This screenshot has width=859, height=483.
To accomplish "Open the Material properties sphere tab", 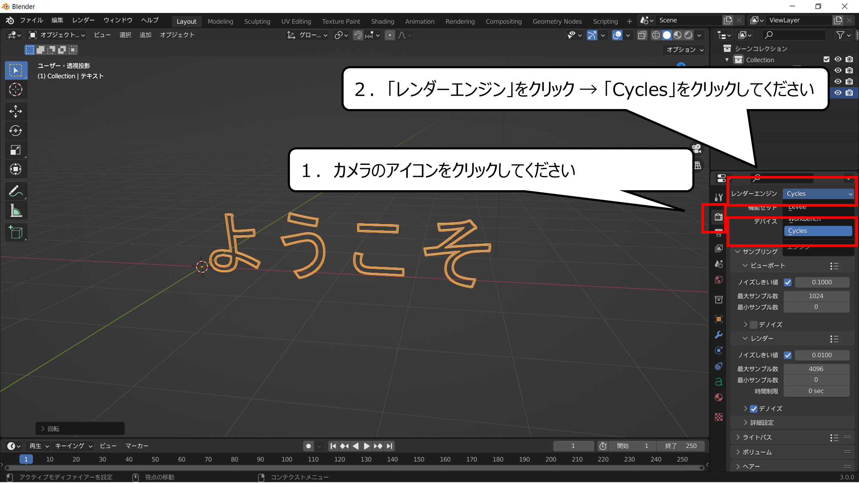I will pyautogui.click(x=719, y=398).
